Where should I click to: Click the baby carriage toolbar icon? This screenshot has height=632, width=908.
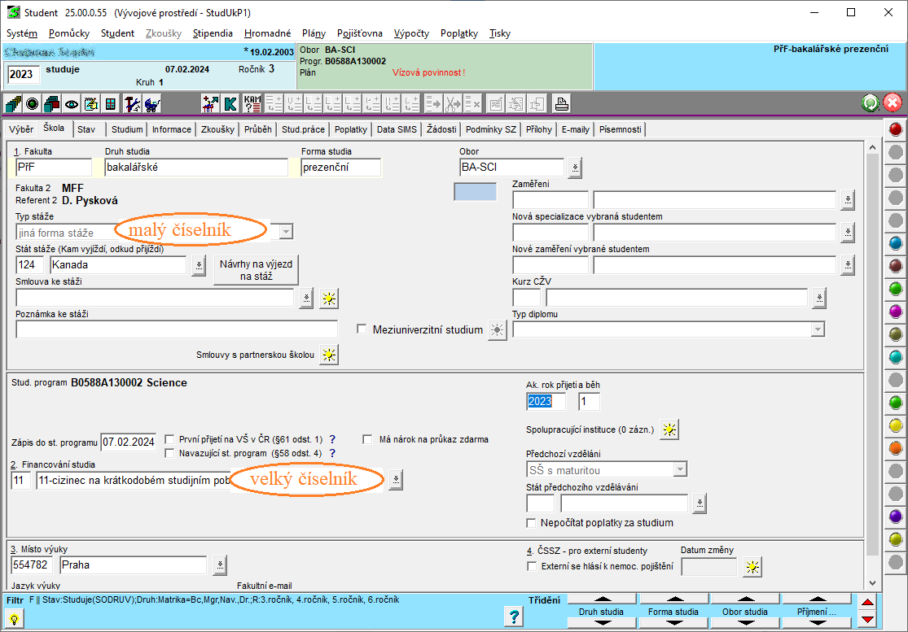[152, 104]
